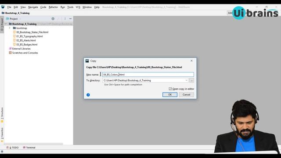The width and height of the screenshot is (281, 158).
Task: Open the View menu
Action: [23, 7]
